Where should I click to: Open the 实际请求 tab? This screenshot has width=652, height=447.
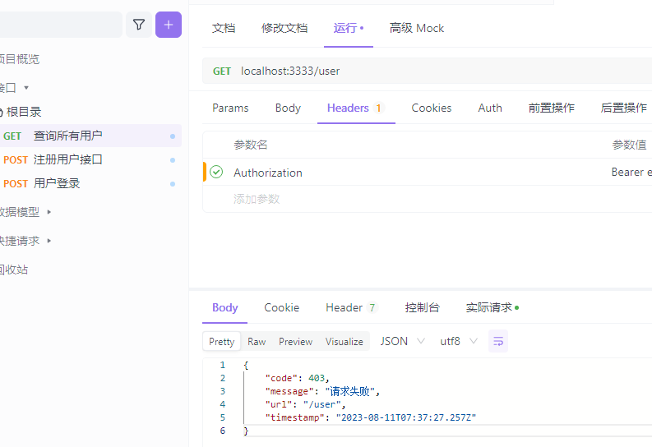pyautogui.click(x=492, y=308)
